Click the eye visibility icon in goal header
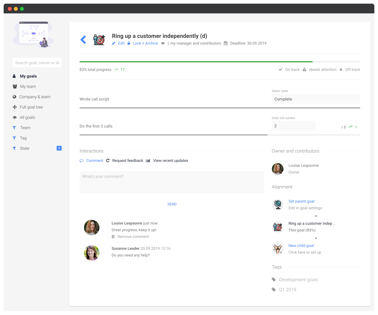 [163, 43]
